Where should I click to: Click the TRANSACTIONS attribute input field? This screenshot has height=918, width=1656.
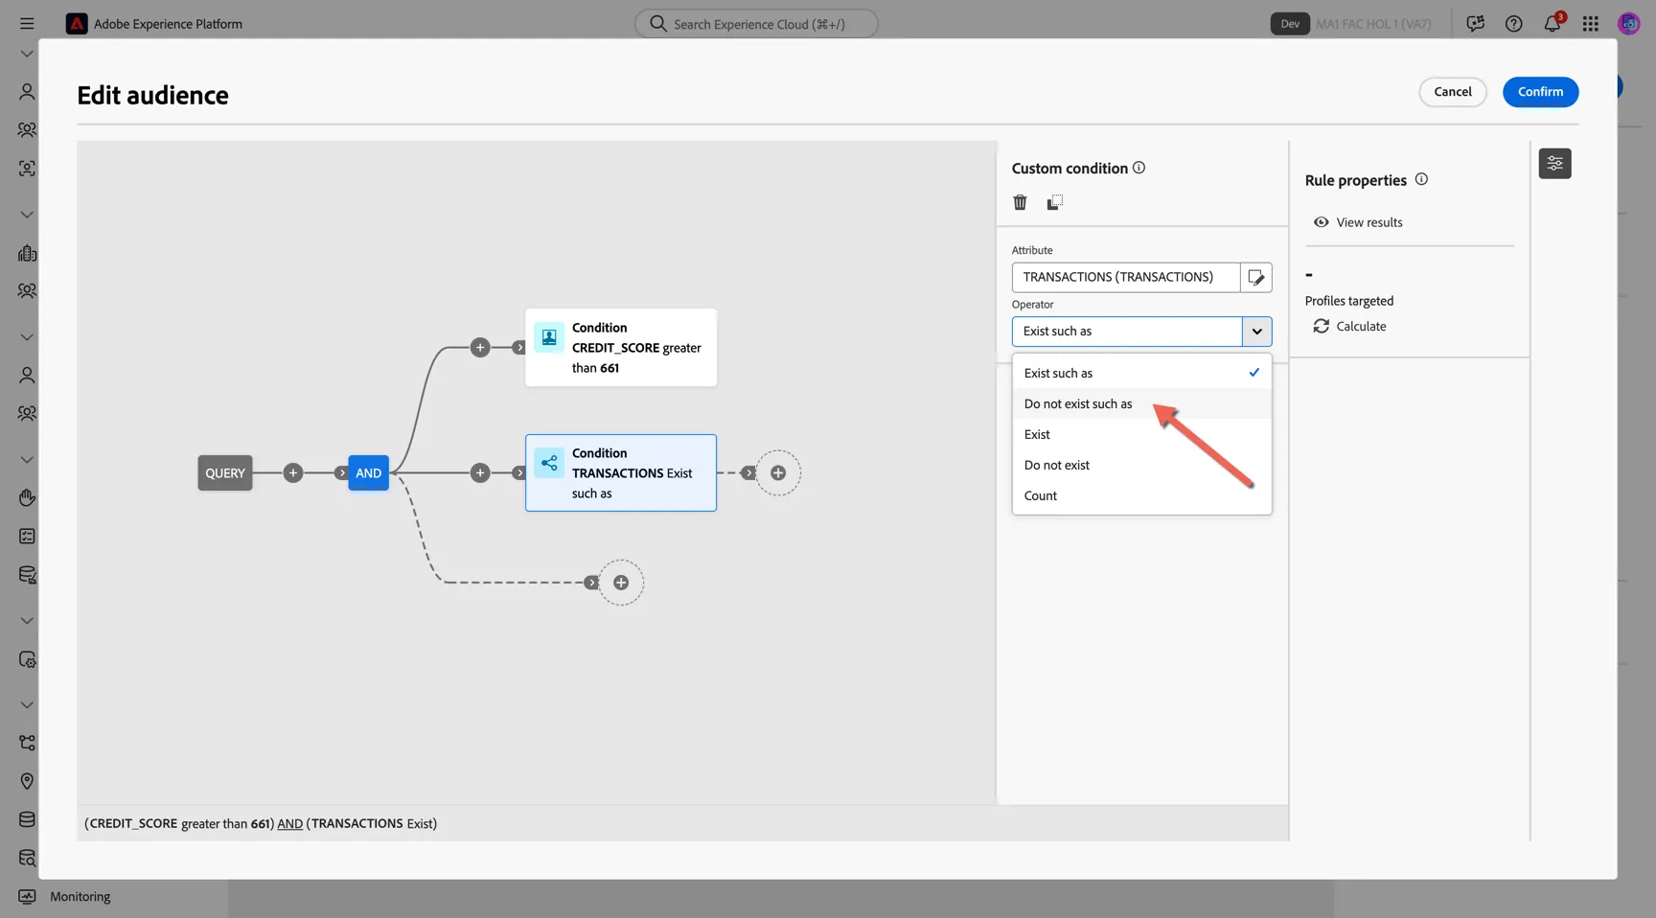click(x=1126, y=277)
